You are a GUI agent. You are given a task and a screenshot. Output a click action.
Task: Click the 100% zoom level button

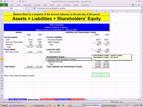pos(121,102)
